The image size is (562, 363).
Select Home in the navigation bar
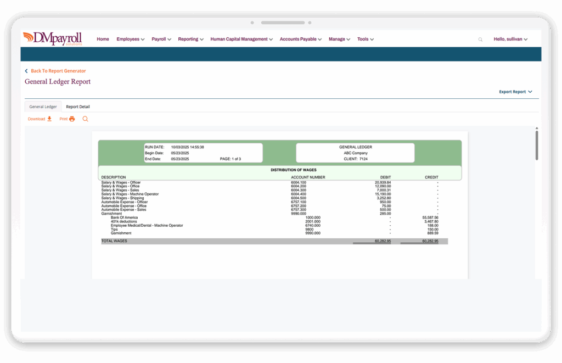[x=103, y=39]
